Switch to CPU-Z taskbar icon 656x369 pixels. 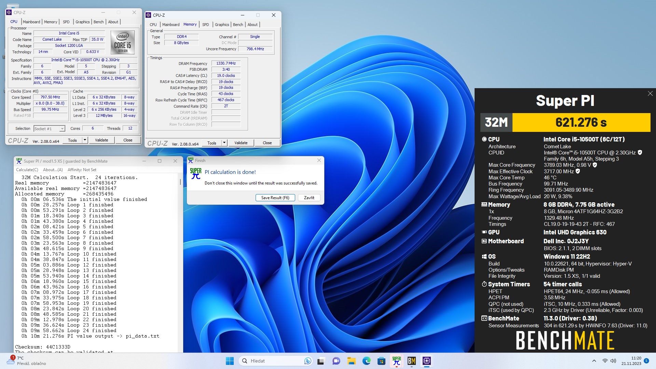point(426,361)
